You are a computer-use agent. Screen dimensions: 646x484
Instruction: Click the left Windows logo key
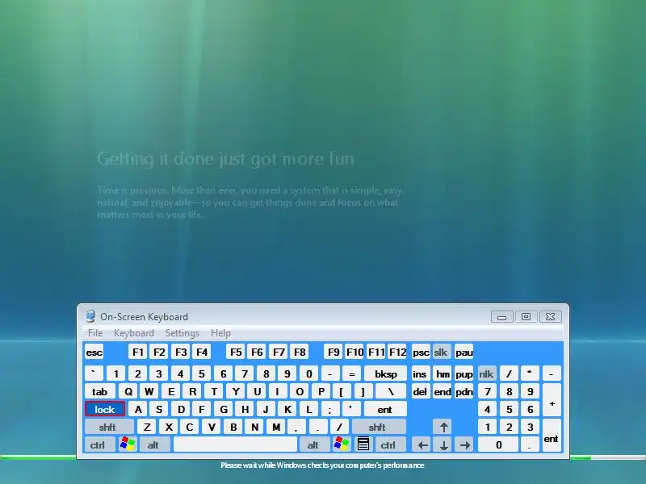click(x=128, y=444)
